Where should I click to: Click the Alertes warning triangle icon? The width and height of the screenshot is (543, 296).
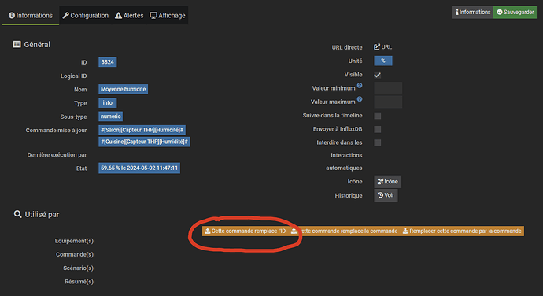click(x=118, y=16)
